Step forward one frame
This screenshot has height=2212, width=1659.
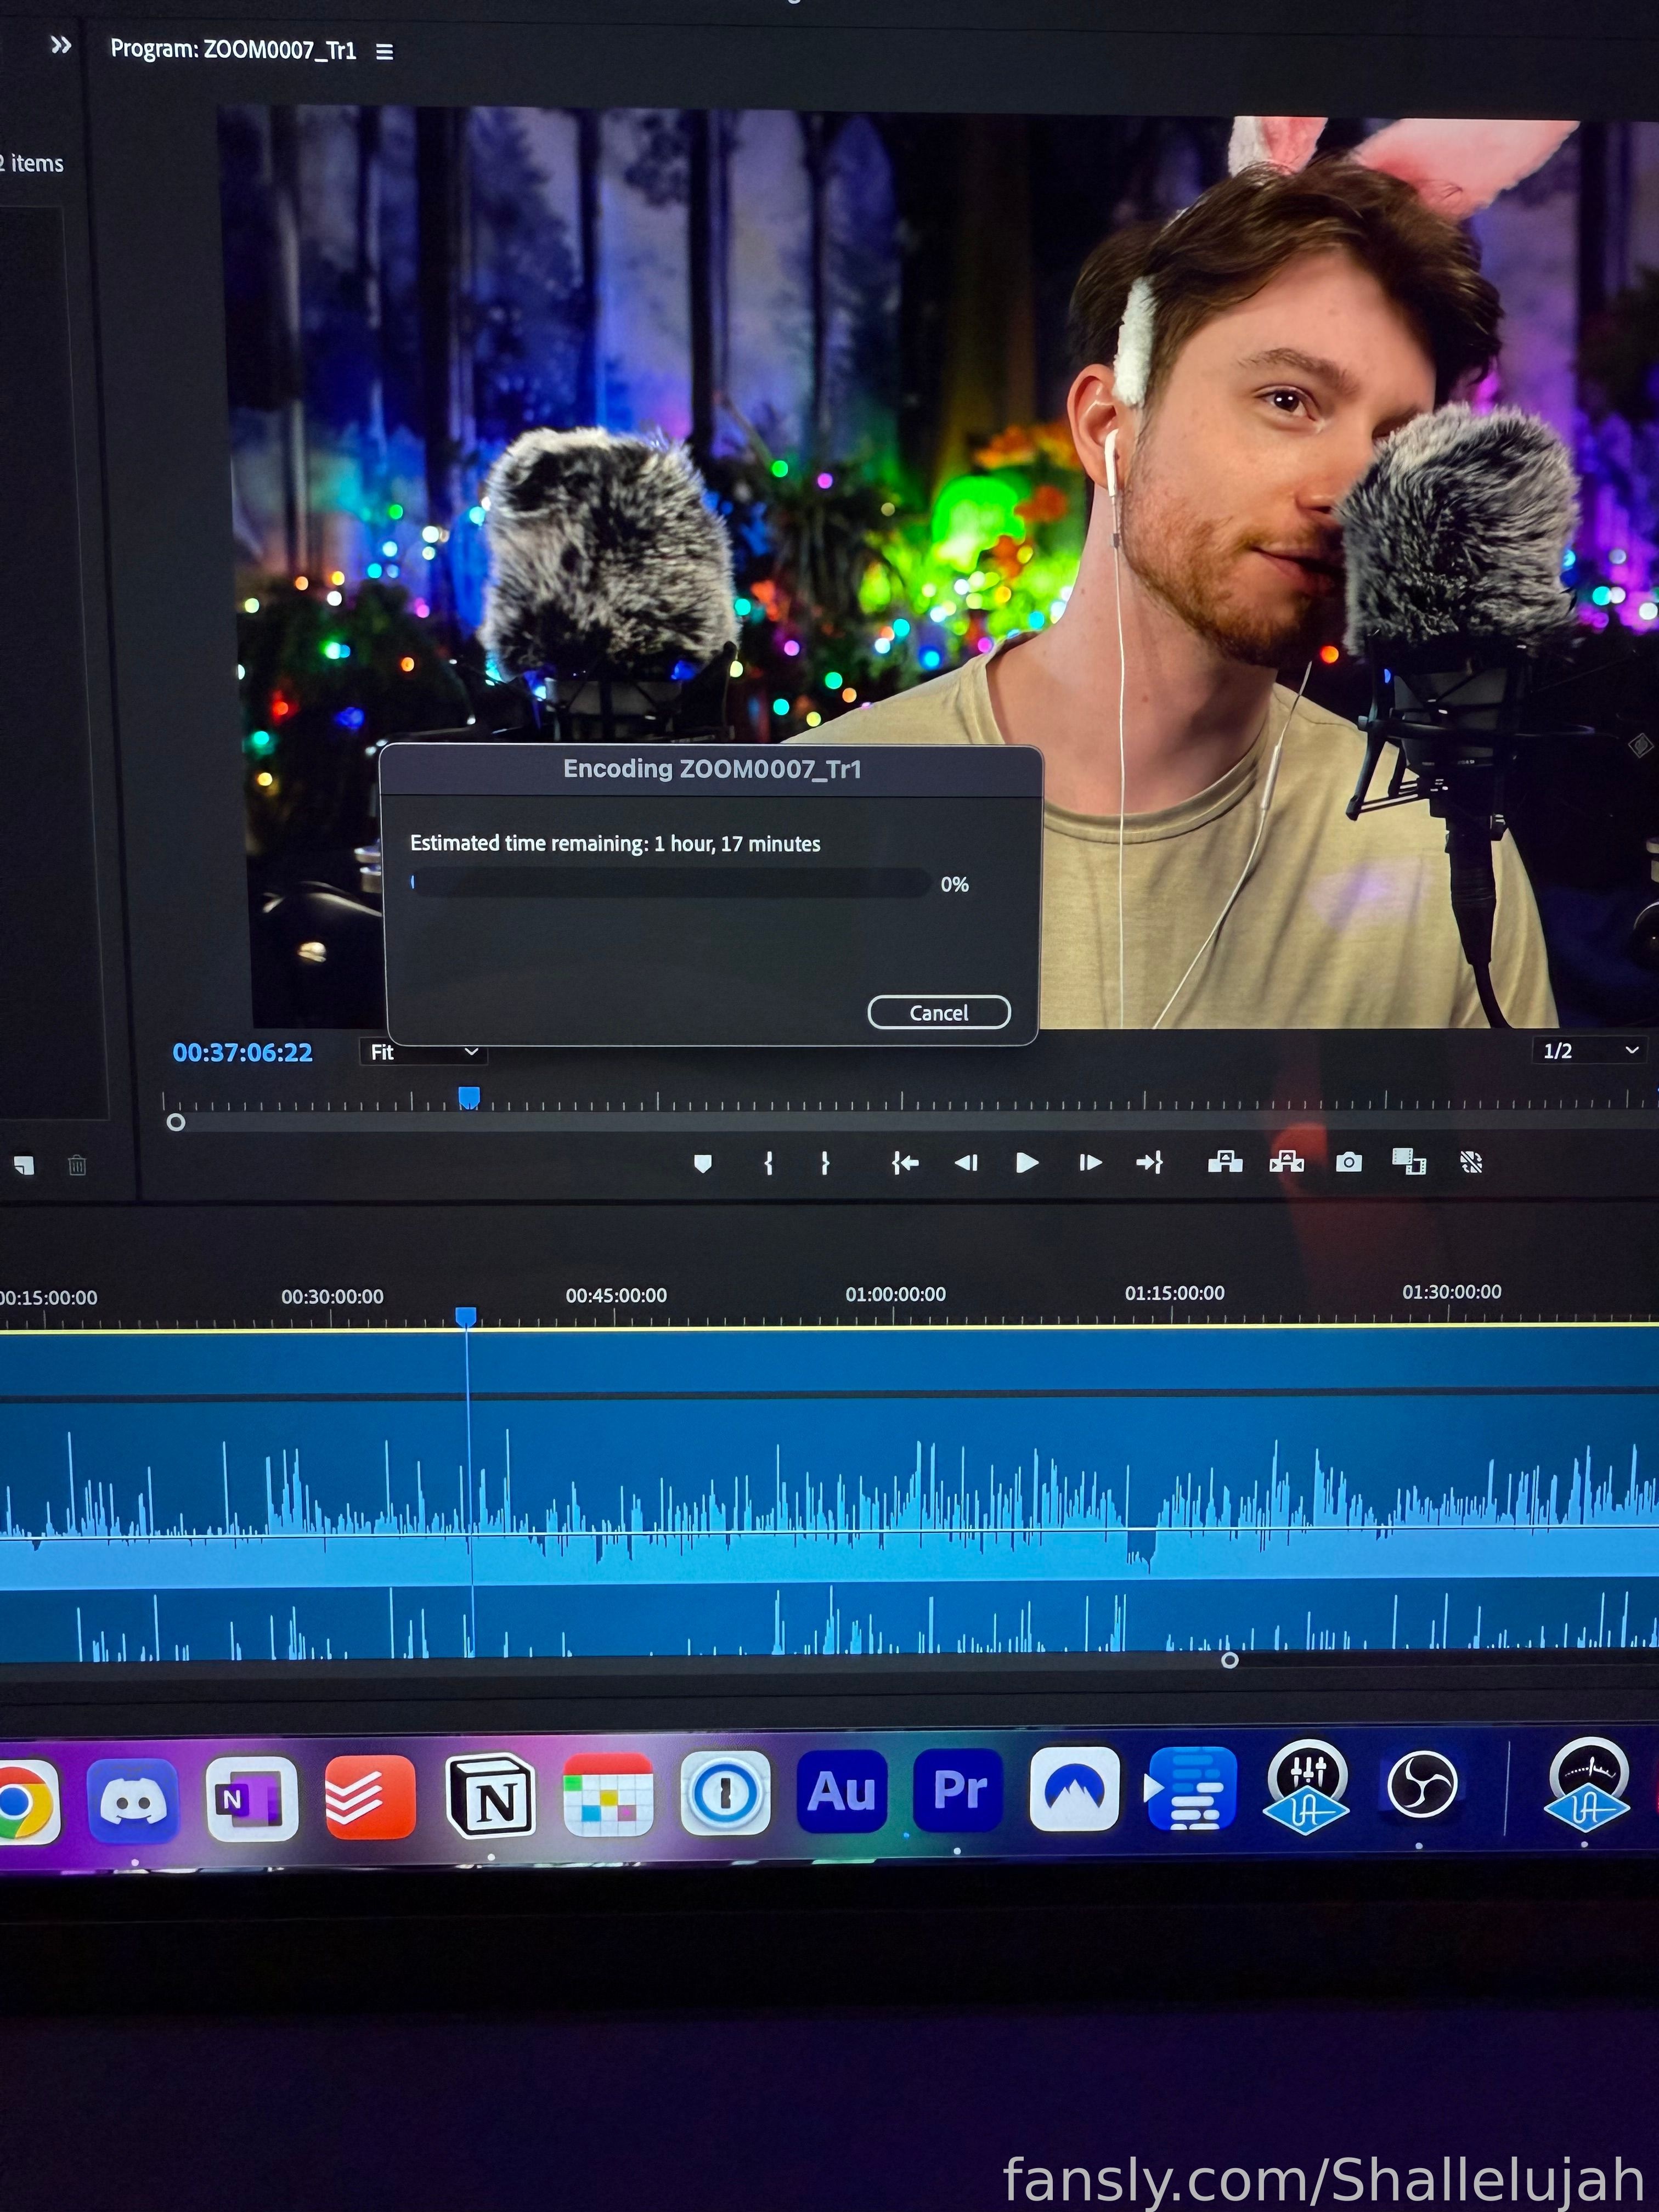click(x=1090, y=1163)
